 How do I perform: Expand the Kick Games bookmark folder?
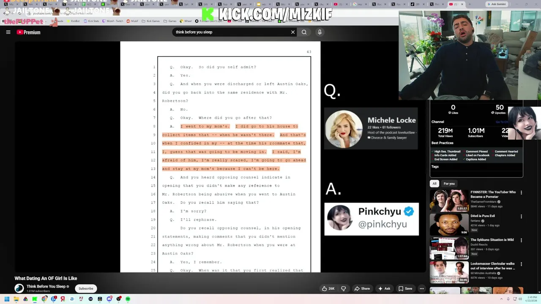pyautogui.click(x=150, y=21)
